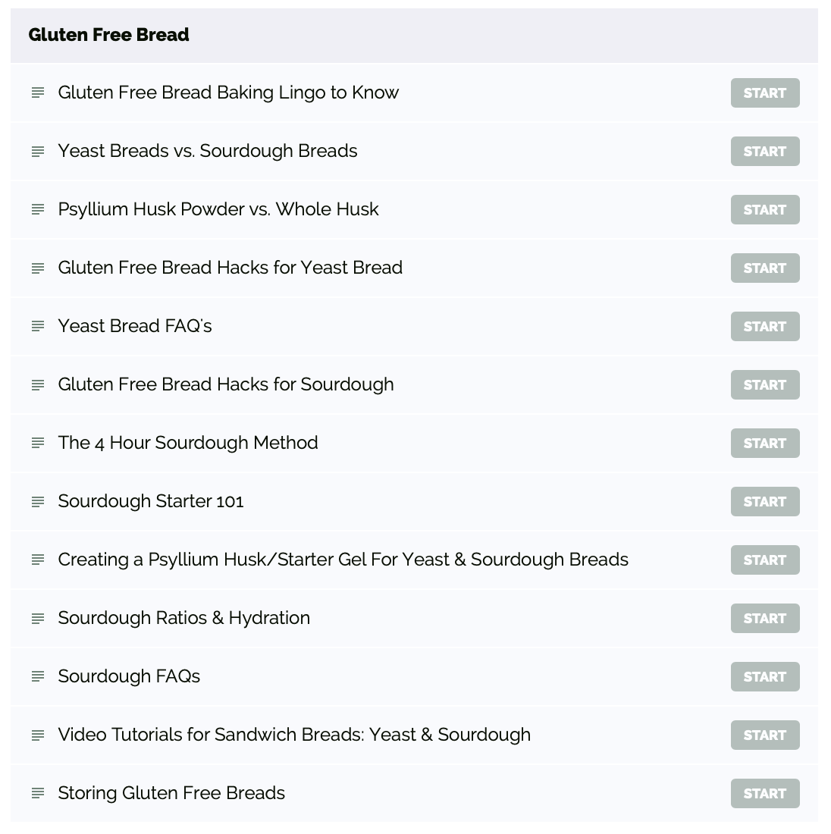The image size is (831, 834).
Task: Click the Creating a Psyllium Husk/Starter Gel title
Action: [x=343, y=560]
